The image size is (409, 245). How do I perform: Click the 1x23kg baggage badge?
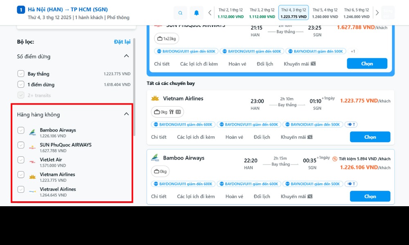pyautogui.click(x=166, y=38)
